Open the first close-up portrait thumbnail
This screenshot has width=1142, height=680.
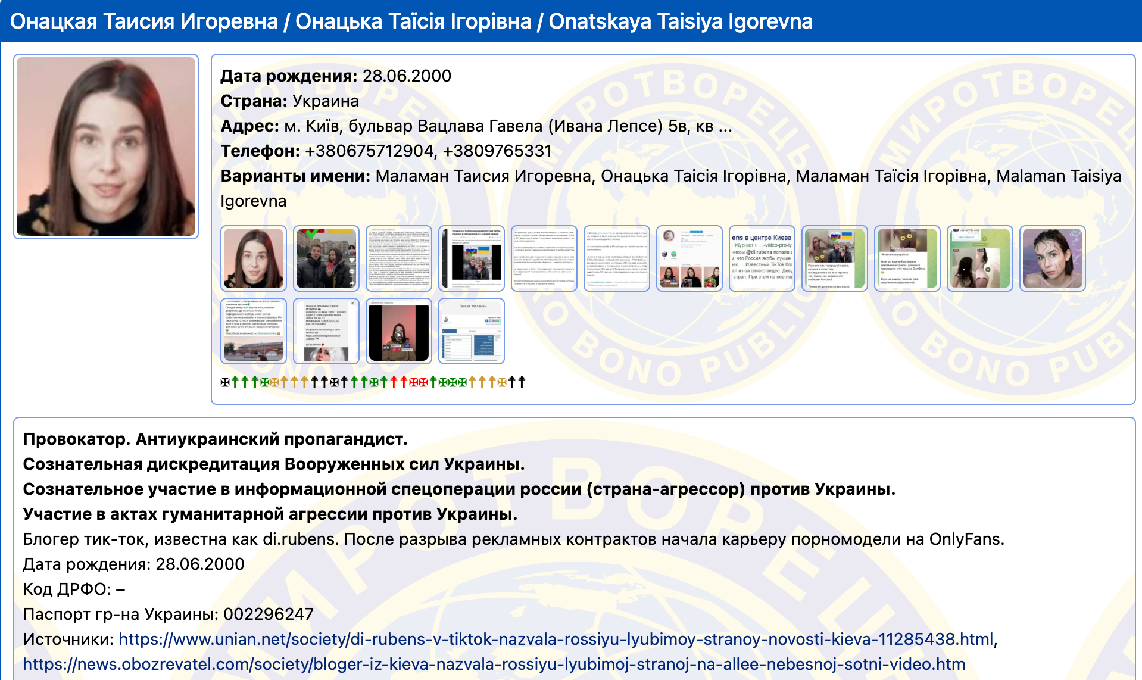(x=254, y=258)
